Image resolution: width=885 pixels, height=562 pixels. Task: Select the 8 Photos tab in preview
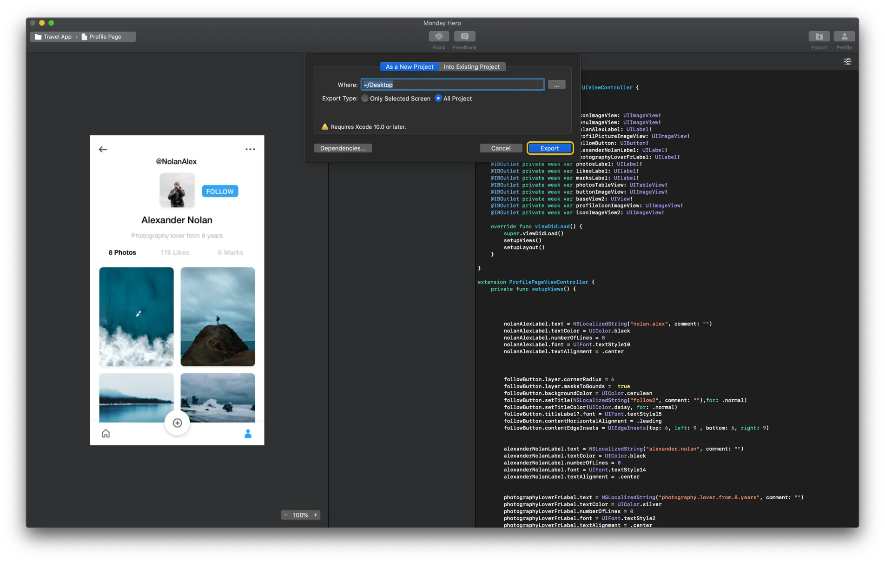[x=122, y=252]
